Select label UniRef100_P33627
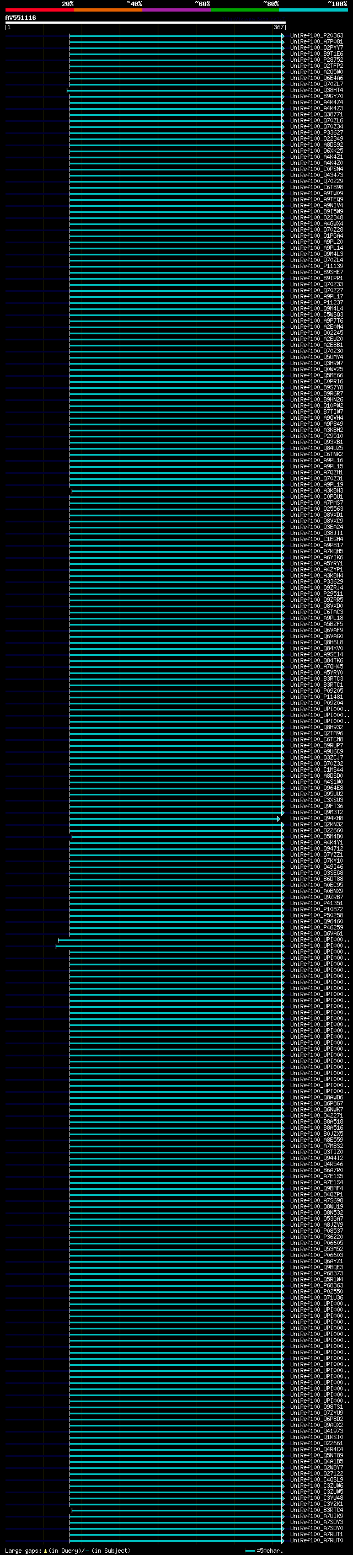Screen dimensions: 353x1555 317,133
